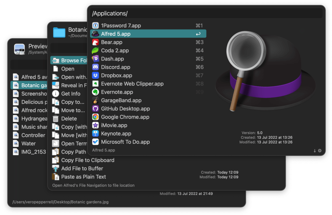Click the Dropbox.app icon

(95, 75)
